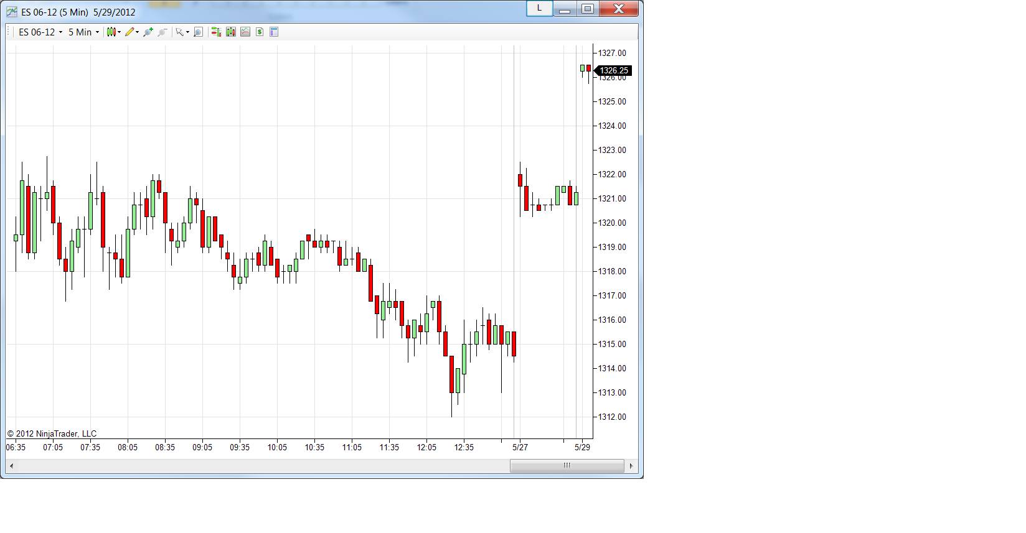Click the 1321.00 price axis label
The image size is (1026, 533).
(x=612, y=199)
